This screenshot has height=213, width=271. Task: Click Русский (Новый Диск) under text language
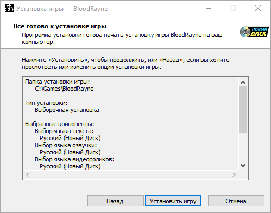[x=70, y=138]
